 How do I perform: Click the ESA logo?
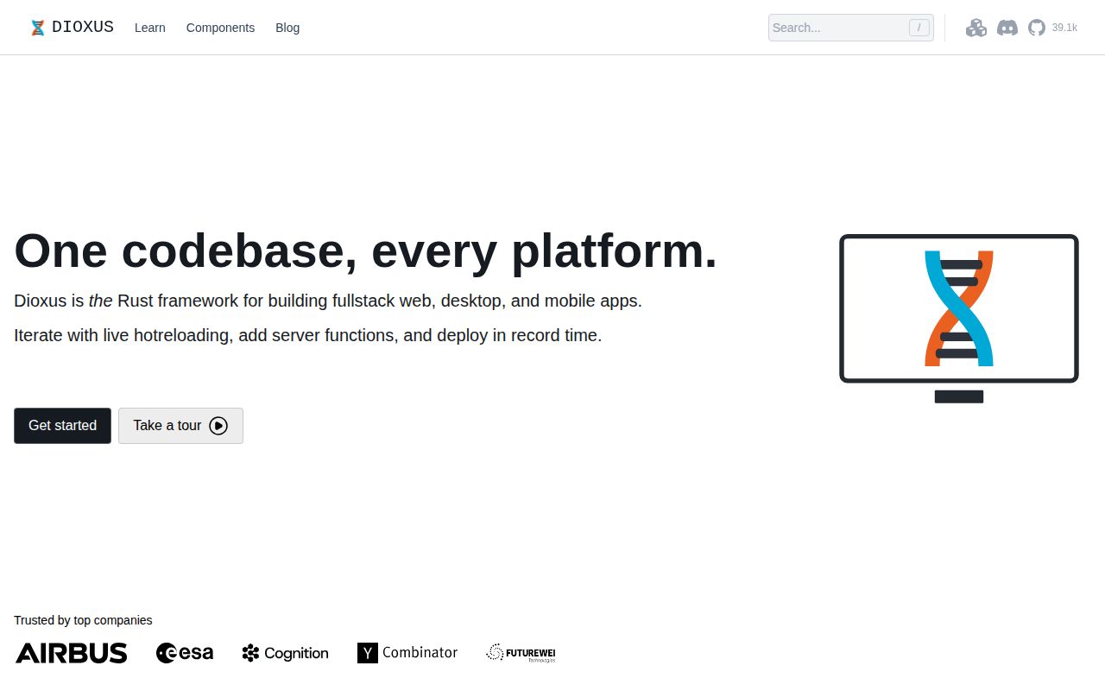click(185, 653)
